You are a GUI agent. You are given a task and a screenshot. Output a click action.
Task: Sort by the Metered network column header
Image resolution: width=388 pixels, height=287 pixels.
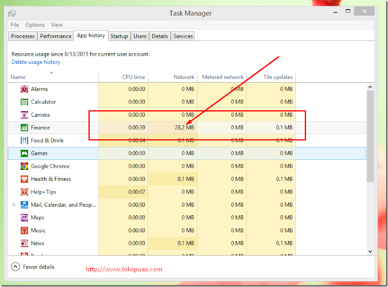pos(222,76)
